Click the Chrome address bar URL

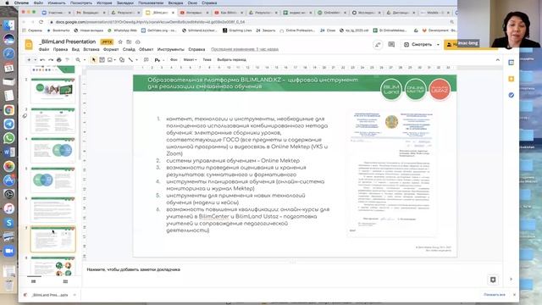(150, 22)
